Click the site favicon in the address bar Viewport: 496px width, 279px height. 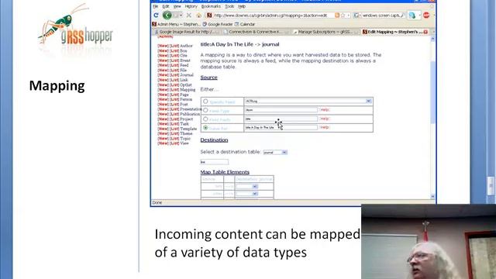pyautogui.click(x=209, y=15)
